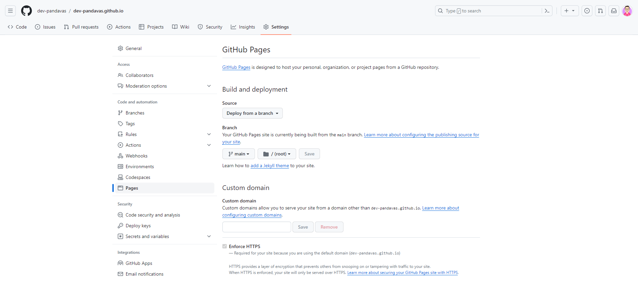638x284 pixels.
Task: Open the securing Pages site with HTTPS link
Action: (403, 273)
